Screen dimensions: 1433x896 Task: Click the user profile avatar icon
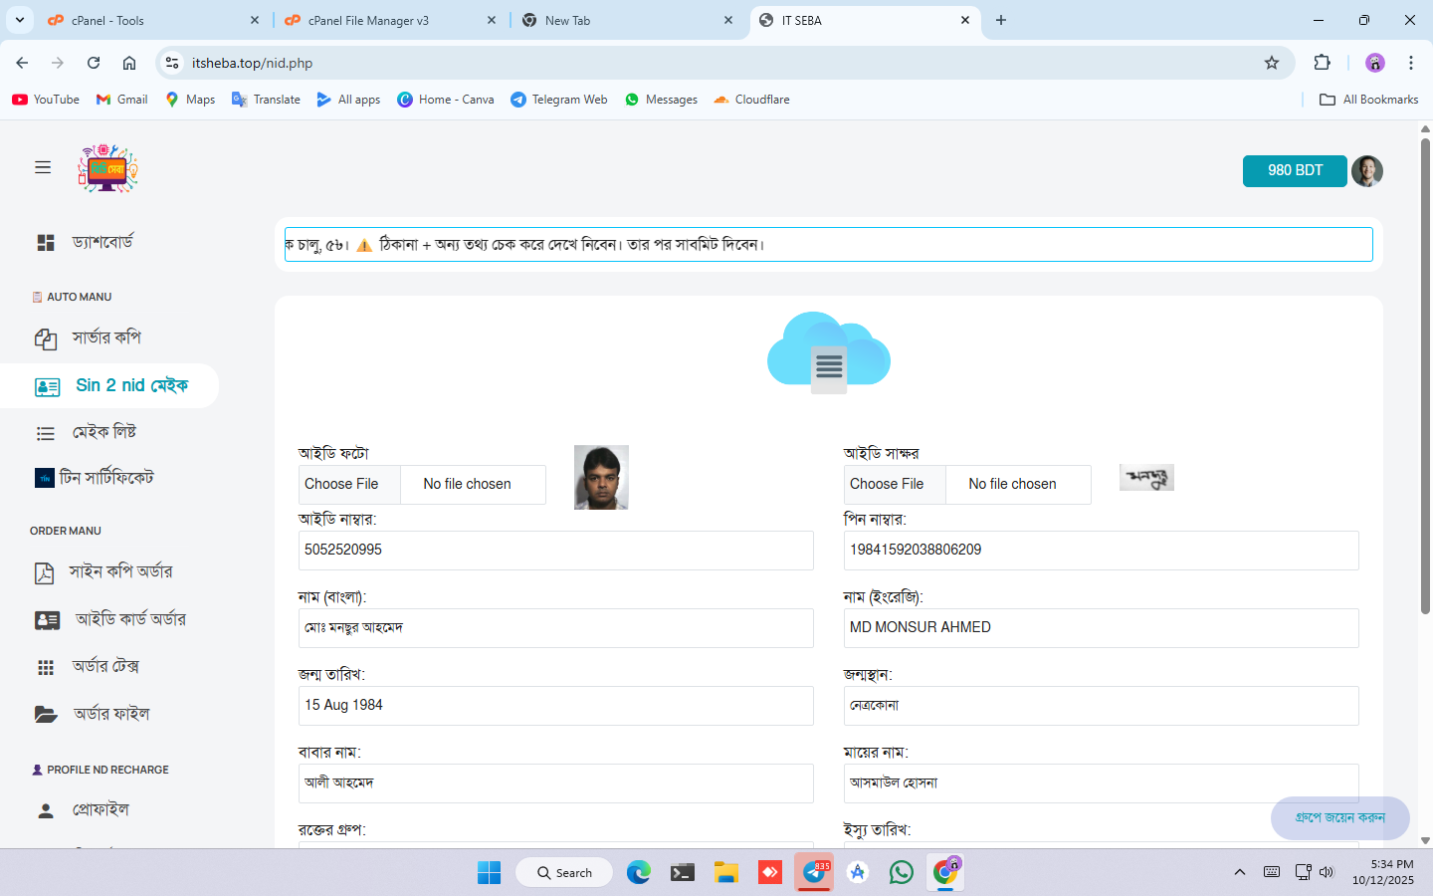(x=1366, y=171)
